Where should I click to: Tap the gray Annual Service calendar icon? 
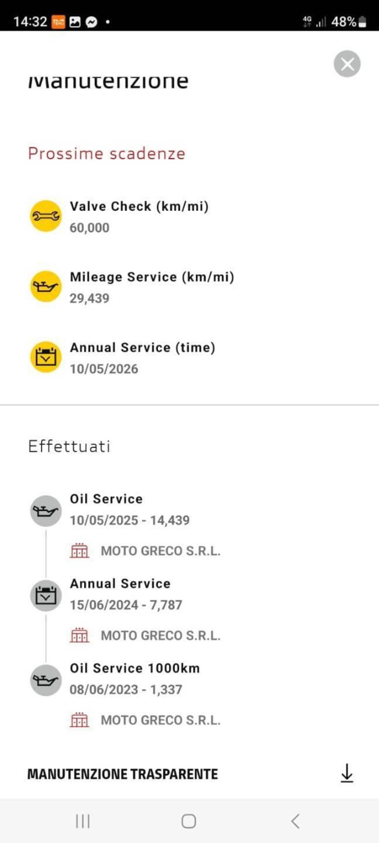(x=46, y=596)
